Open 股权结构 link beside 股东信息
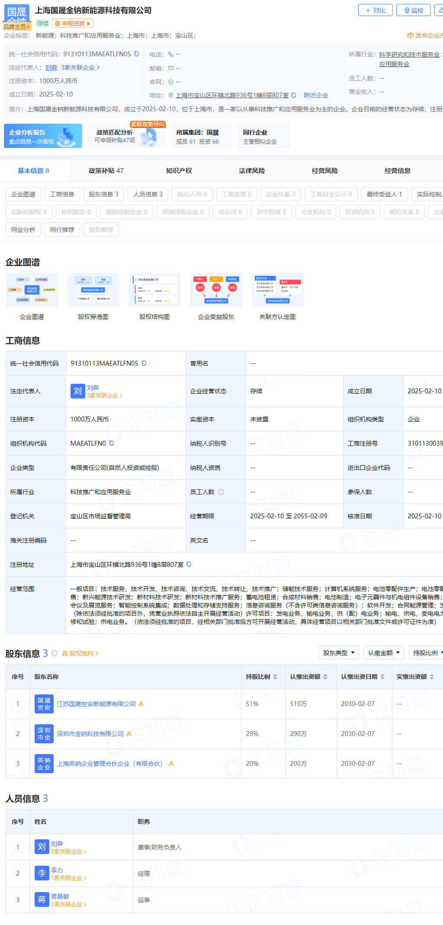The width and height of the screenshot is (443, 925). (80, 653)
